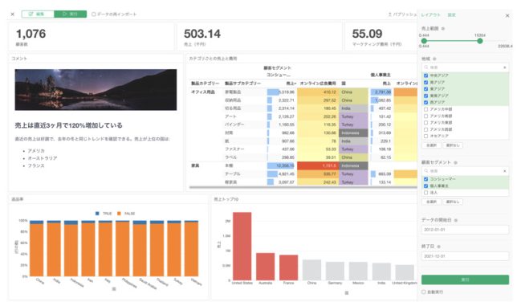Viewport: 521px width, 306px height.
Task: Enable the 自動実行 auto-run checkbox
Action: (424, 292)
